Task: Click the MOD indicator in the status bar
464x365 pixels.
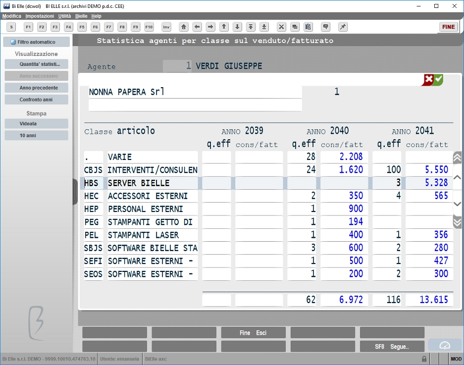Action: pyautogui.click(x=456, y=359)
